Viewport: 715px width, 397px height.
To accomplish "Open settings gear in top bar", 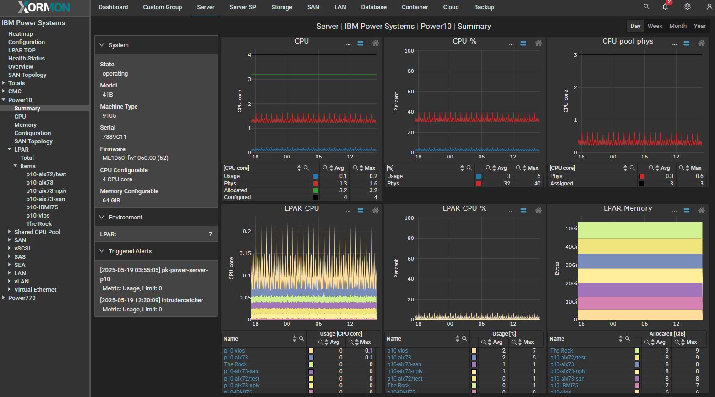I will pos(688,7).
